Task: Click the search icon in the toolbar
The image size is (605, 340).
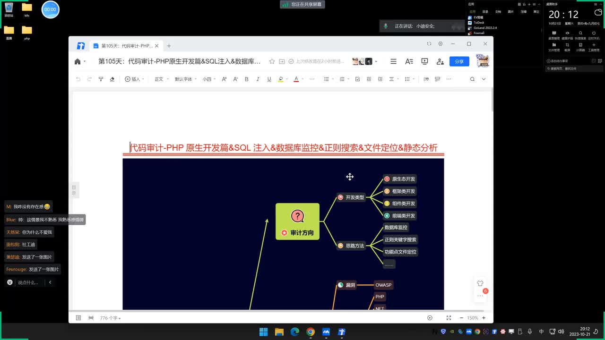Action: pos(472,79)
